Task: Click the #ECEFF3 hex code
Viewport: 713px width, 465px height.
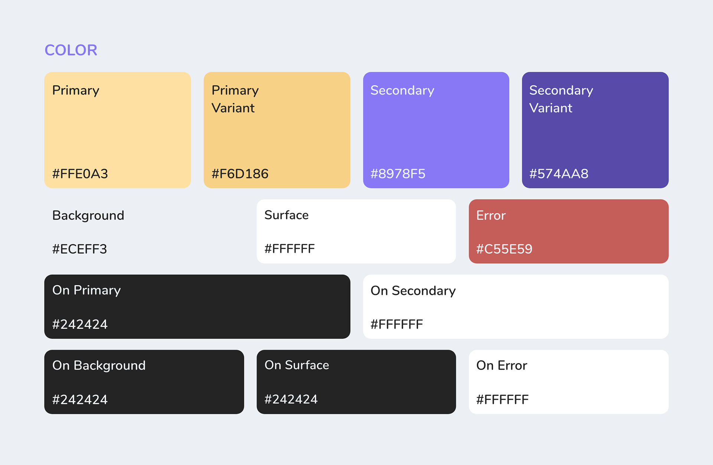Action: pos(79,249)
